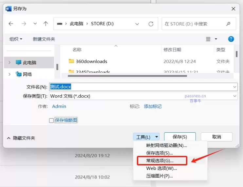Expand the address bar history dropdown
Screen dimensions: 243x187
click(137, 24)
